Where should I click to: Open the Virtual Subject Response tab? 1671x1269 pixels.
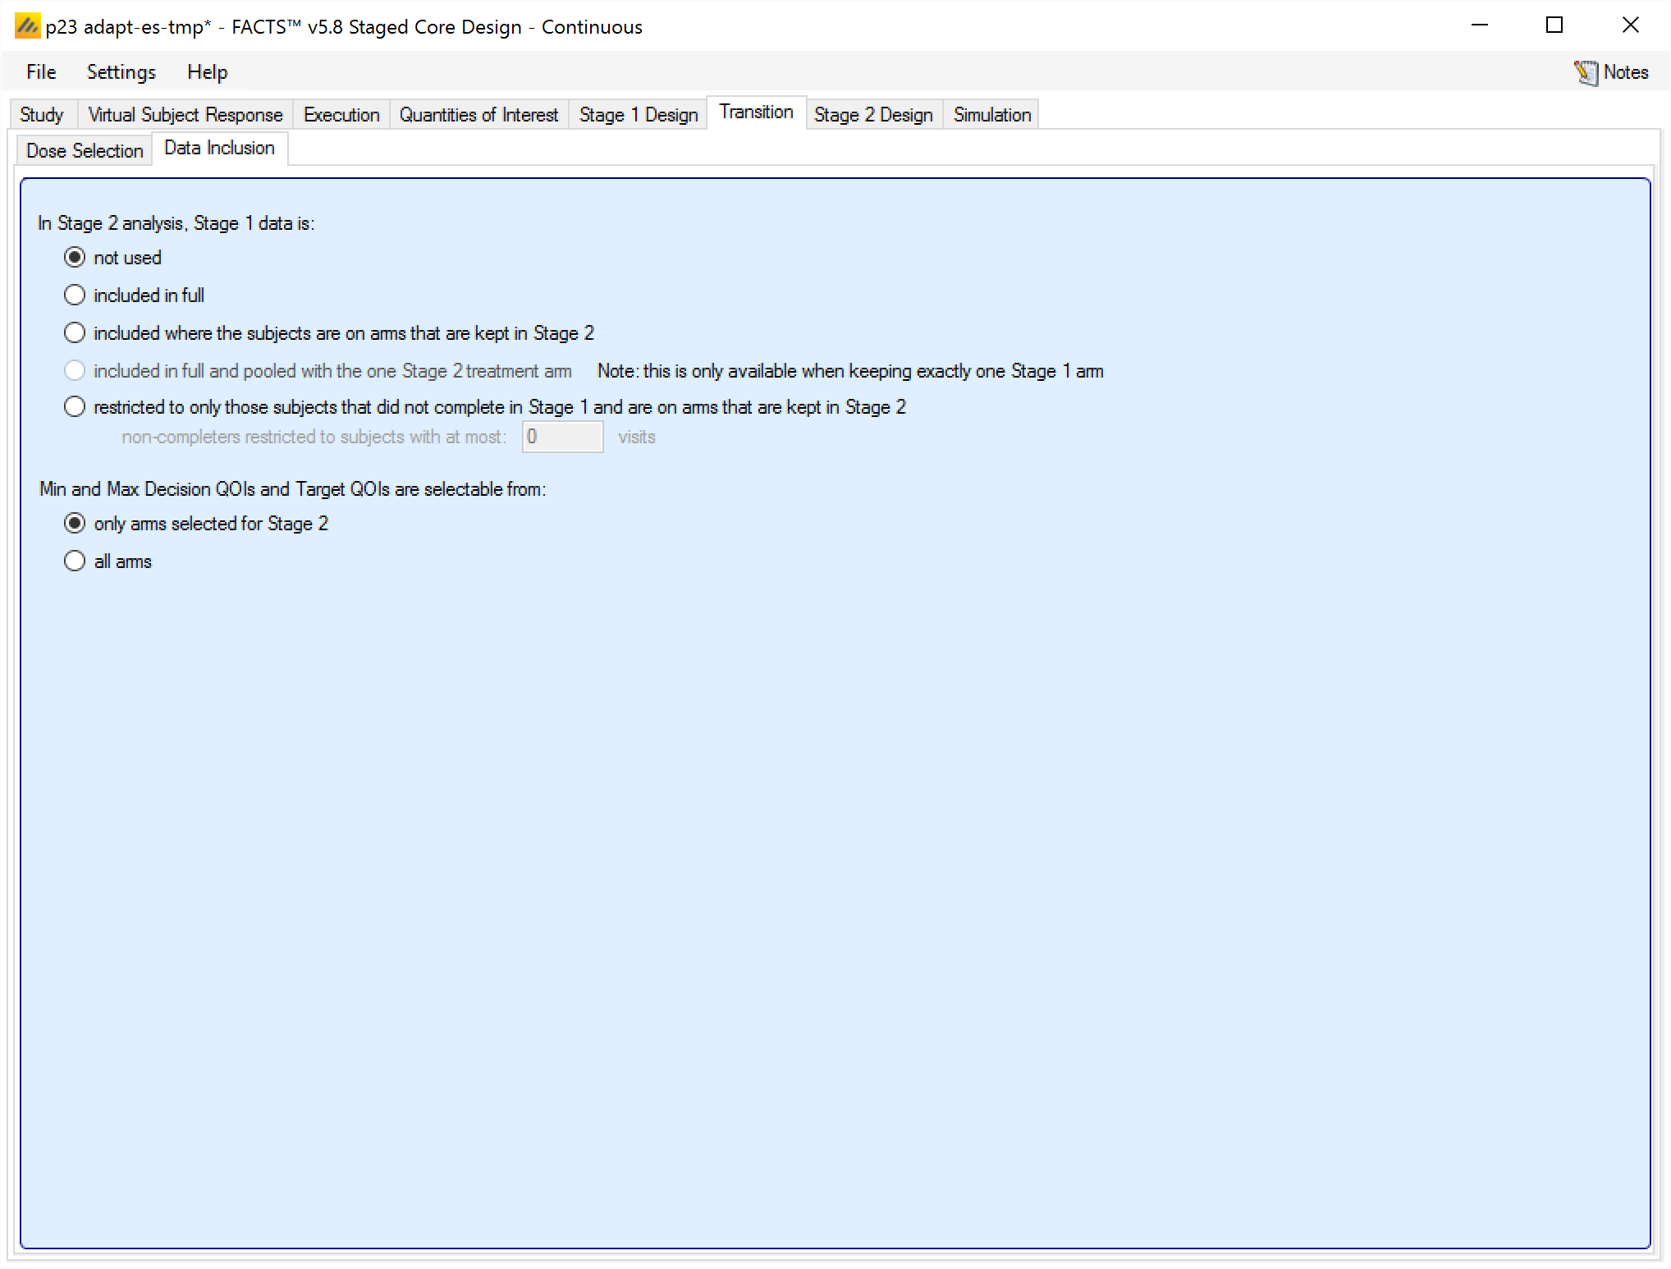coord(185,115)
